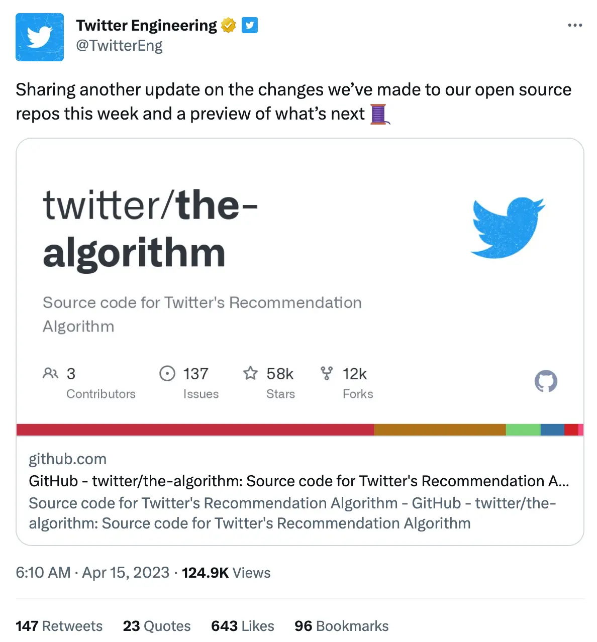Click the gold verified badge
The width and height of the screenshot is (597, 642).
(x=229, y=25)
